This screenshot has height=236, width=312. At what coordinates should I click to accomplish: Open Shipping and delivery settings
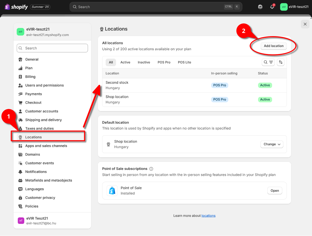[x=43, y=120]
